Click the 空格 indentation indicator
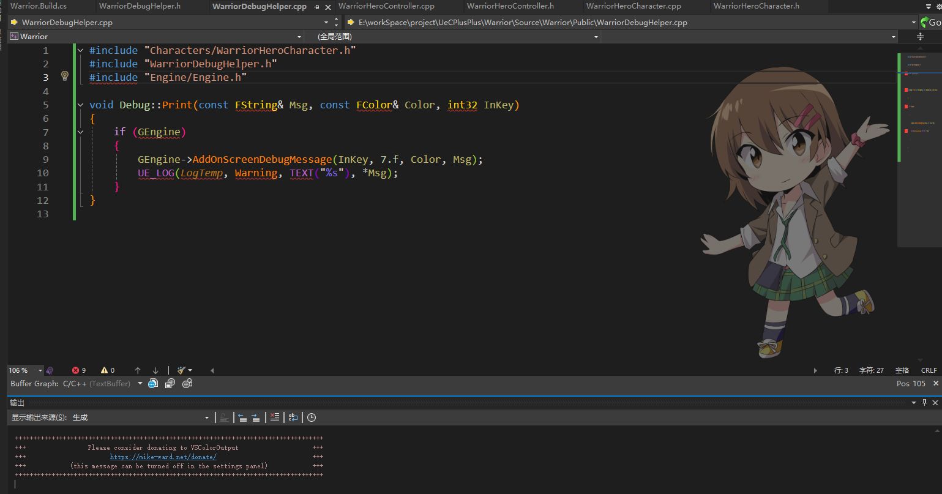This screenshot has height=494, width=942. click(902, 370)
